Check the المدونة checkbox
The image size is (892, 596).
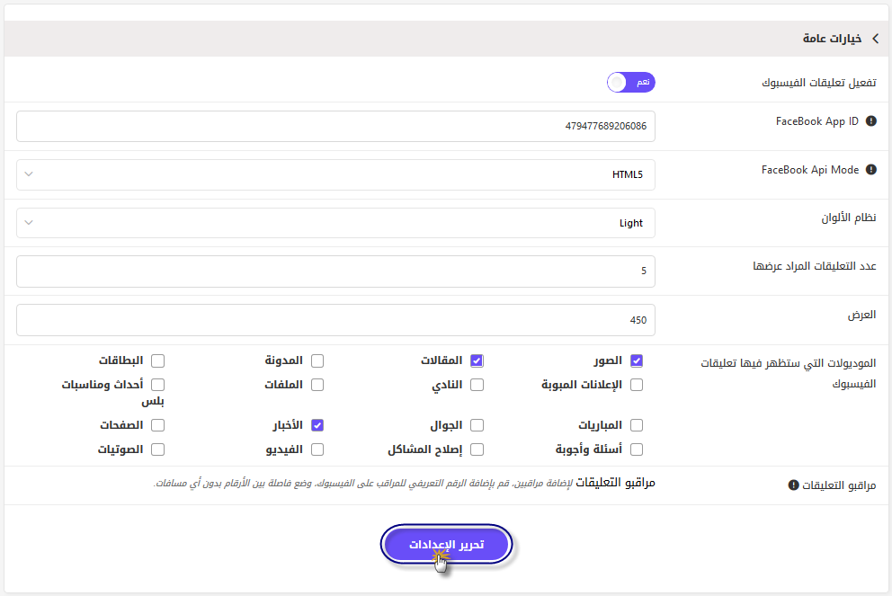317,360
